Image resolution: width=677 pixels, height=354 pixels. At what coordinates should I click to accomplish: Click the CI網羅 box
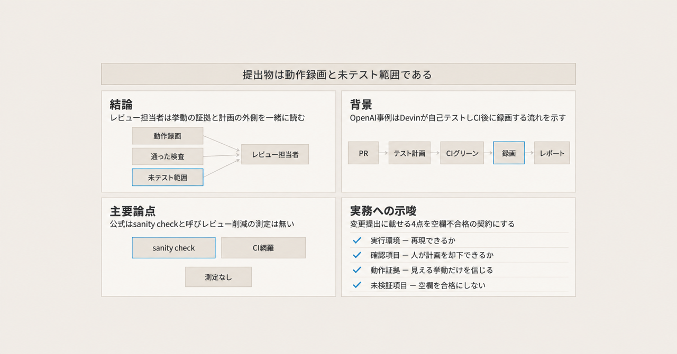tap(263, 247)
